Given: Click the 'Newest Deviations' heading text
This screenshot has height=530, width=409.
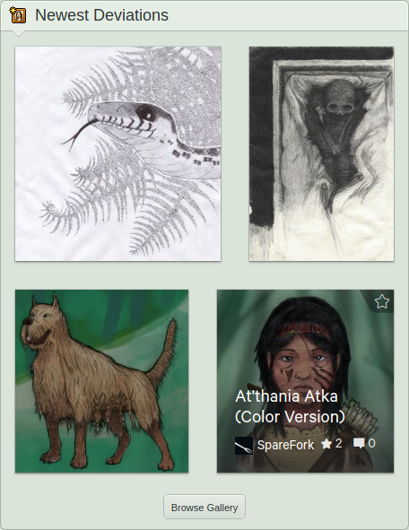Looking at the screenshot, I should point(101,15).
